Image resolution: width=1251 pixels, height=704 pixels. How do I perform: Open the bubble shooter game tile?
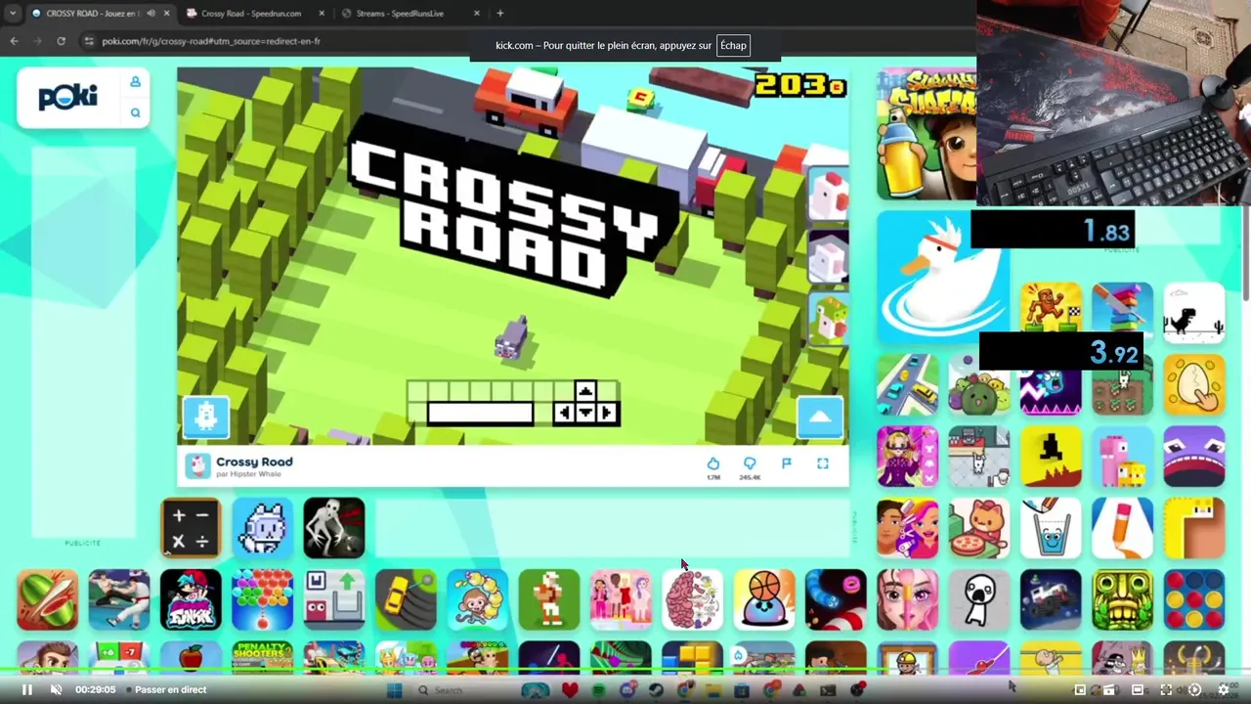262,599
